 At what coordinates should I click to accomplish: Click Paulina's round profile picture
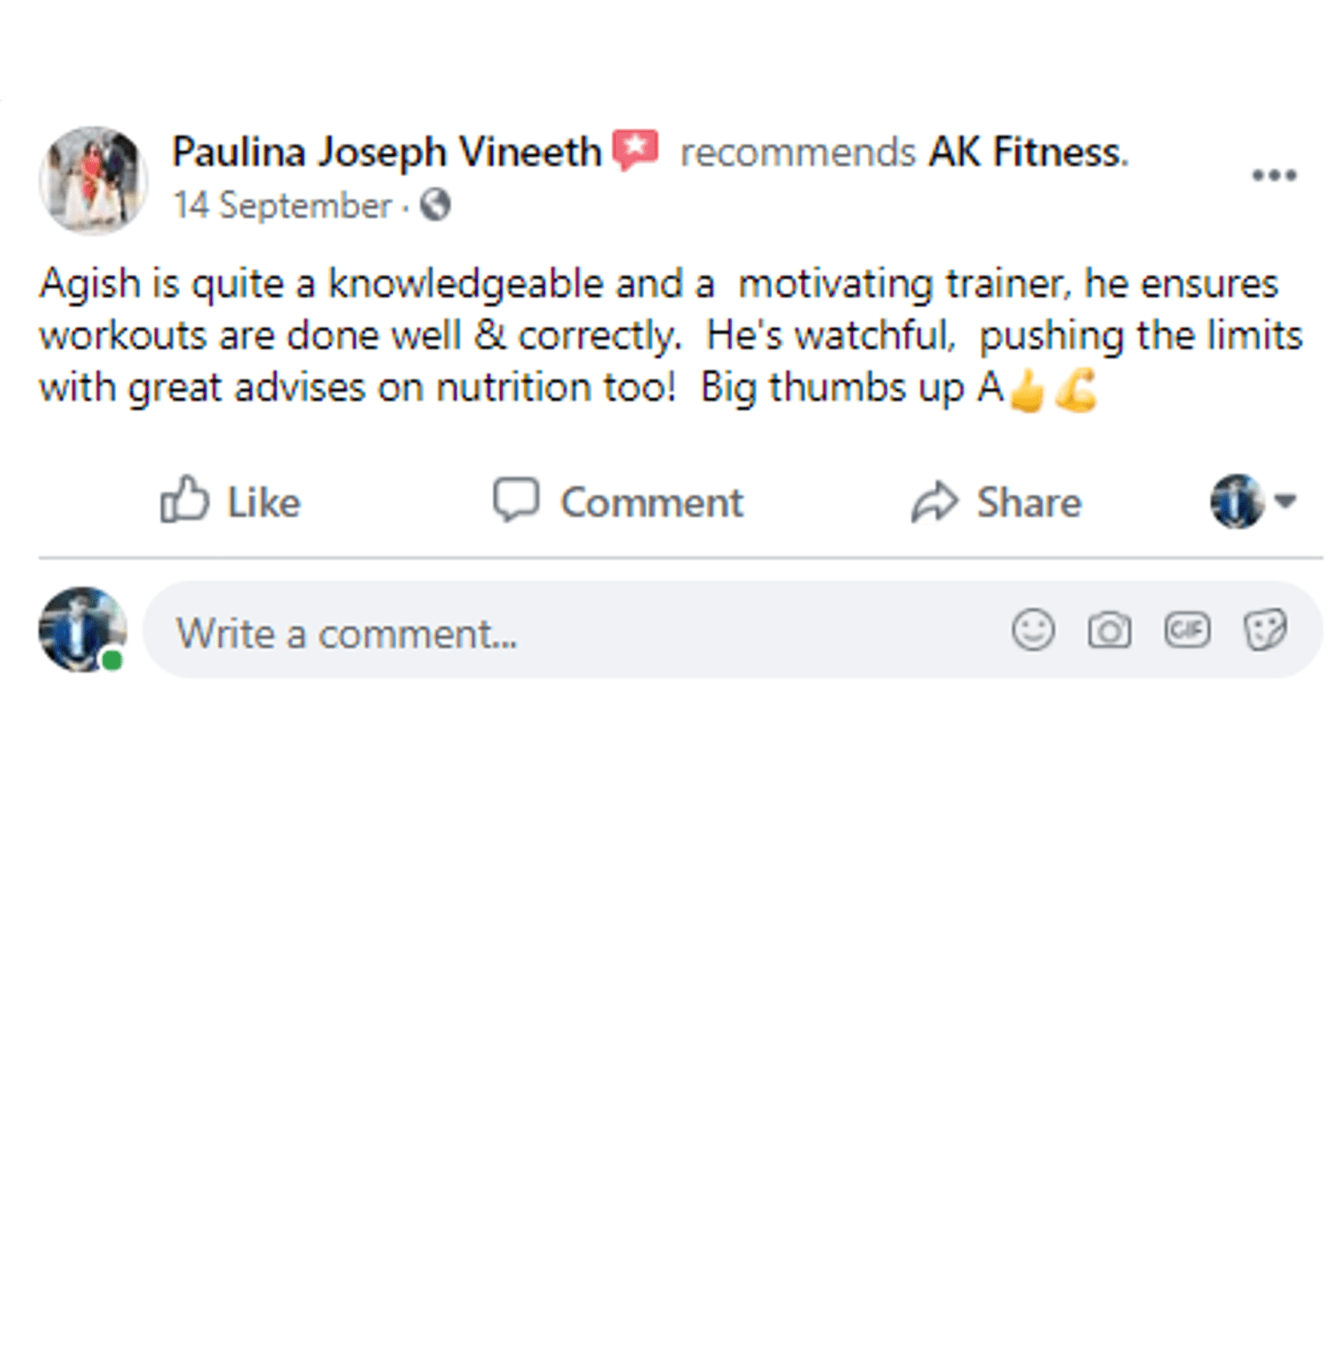point(94,180)
